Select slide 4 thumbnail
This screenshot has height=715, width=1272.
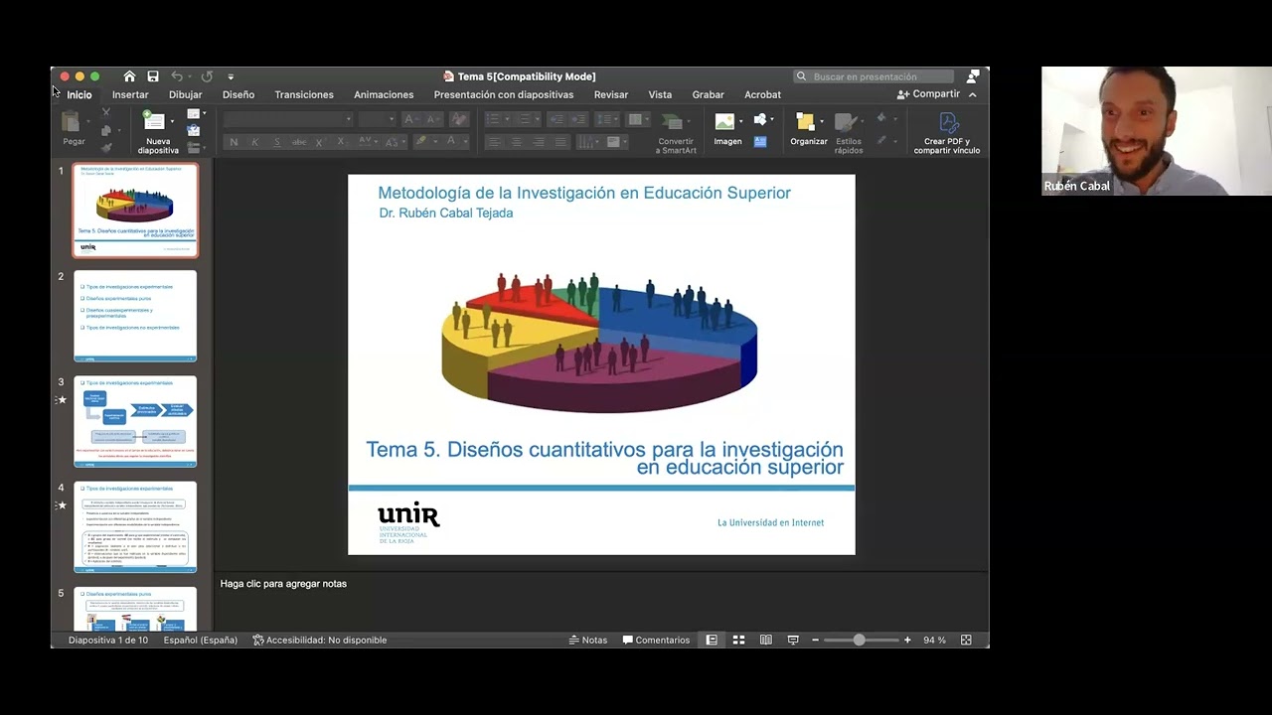(x=135, y=526)
